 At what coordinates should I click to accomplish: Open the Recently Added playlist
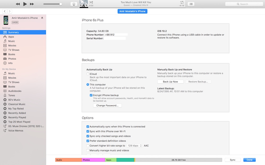23,113
